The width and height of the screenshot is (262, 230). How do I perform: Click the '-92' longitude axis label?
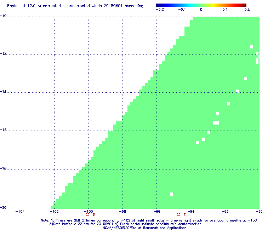(x=225, y=212)
